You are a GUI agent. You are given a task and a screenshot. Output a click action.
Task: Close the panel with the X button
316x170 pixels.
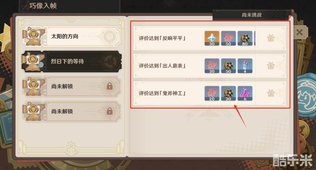(300, 32)
